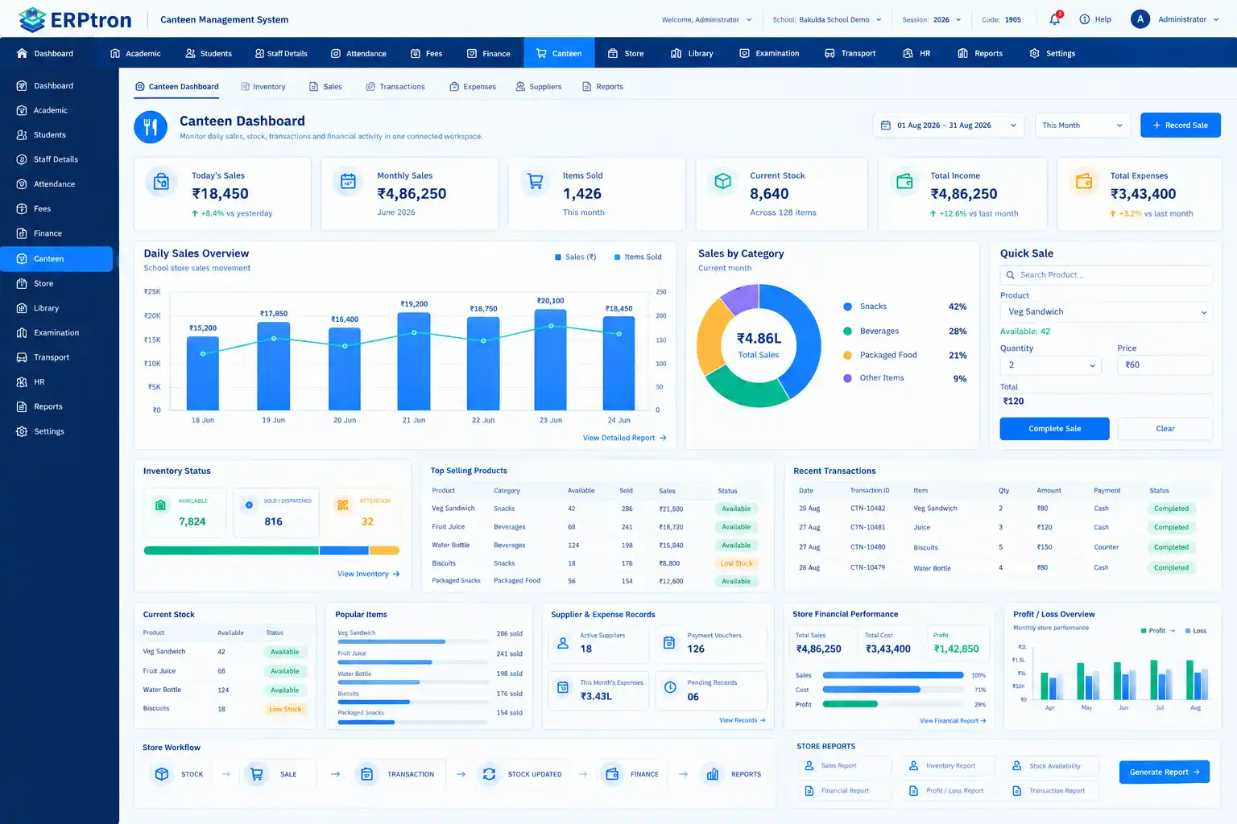
Task: Open the Quantity dropdown in Quick Sale
Action: point(1051,365)
